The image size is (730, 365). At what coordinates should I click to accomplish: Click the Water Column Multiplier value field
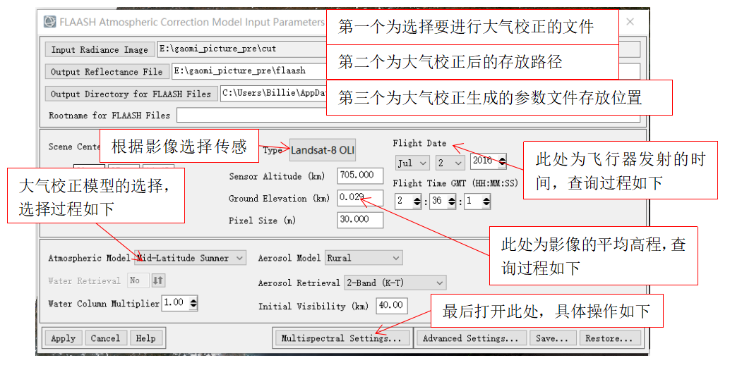[176, 303]
